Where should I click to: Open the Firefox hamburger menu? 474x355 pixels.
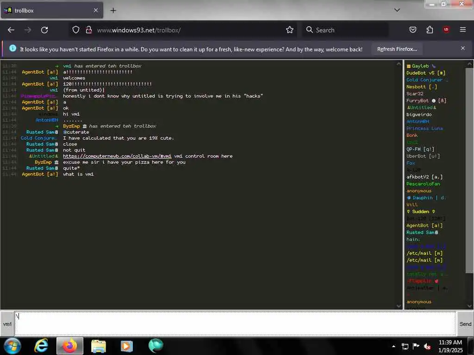(462, 30)
